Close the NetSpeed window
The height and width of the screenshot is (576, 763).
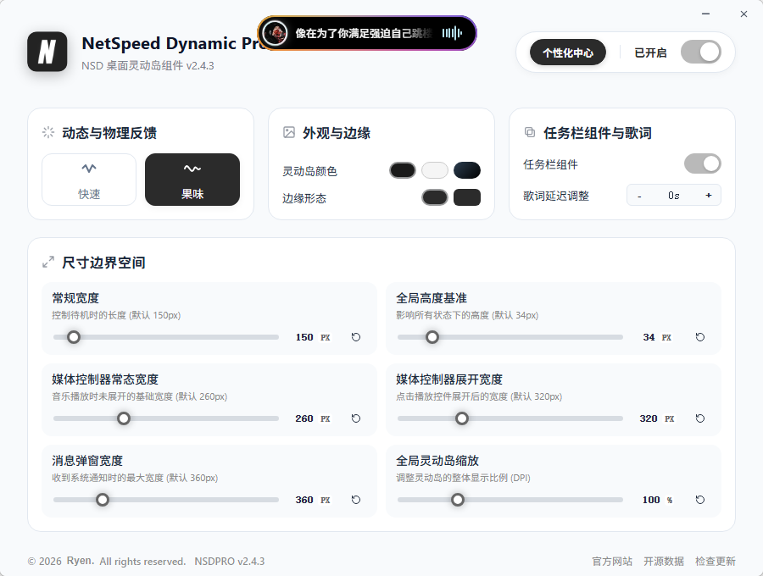744,14
